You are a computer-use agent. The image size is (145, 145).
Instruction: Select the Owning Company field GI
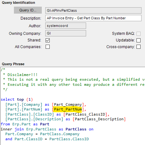(66, 33)
